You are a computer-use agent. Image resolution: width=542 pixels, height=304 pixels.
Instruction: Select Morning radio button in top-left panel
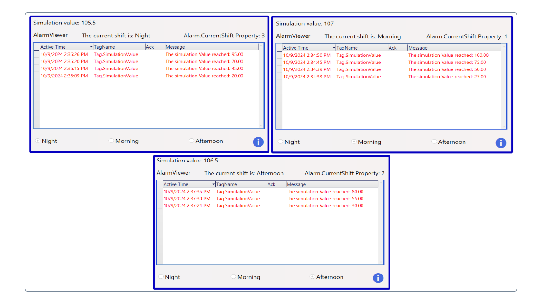(x=111, y=141)
